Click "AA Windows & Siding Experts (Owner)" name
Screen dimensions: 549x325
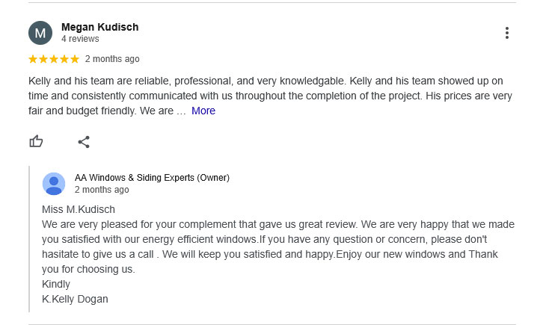[x=152, y=178]
